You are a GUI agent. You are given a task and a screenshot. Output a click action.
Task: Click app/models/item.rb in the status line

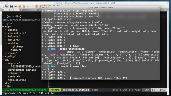(76, 90)
